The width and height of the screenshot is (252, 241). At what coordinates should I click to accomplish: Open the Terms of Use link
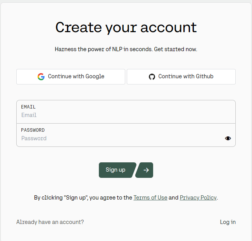point(150,198)
